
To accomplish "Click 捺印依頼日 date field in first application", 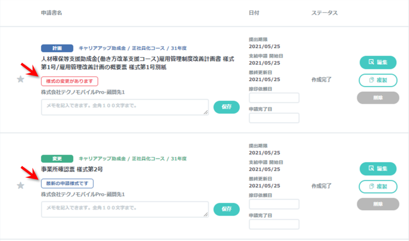I will pos(274,98).
